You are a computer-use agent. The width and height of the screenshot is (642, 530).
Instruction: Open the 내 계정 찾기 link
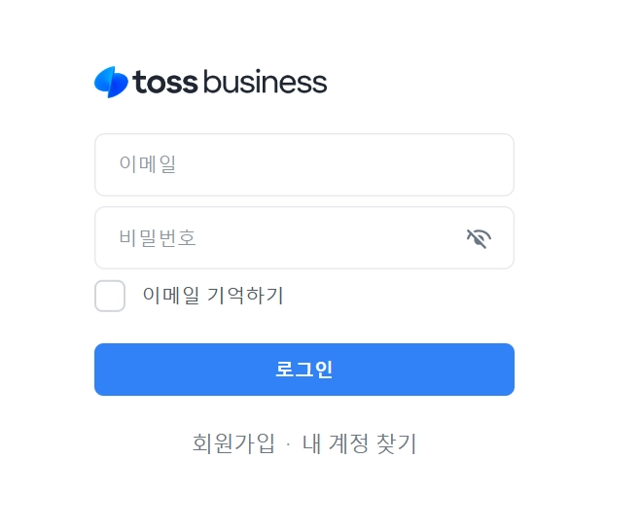click(359, 444)
